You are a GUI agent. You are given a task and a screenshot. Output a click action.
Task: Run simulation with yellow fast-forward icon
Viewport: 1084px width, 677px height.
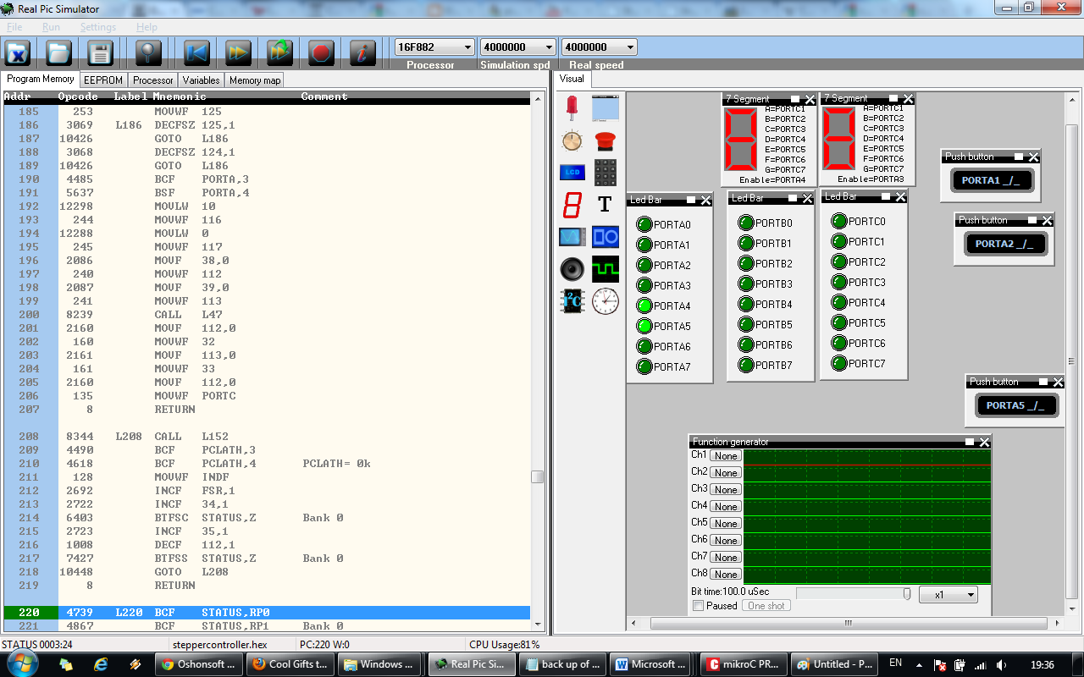[238, 52]
